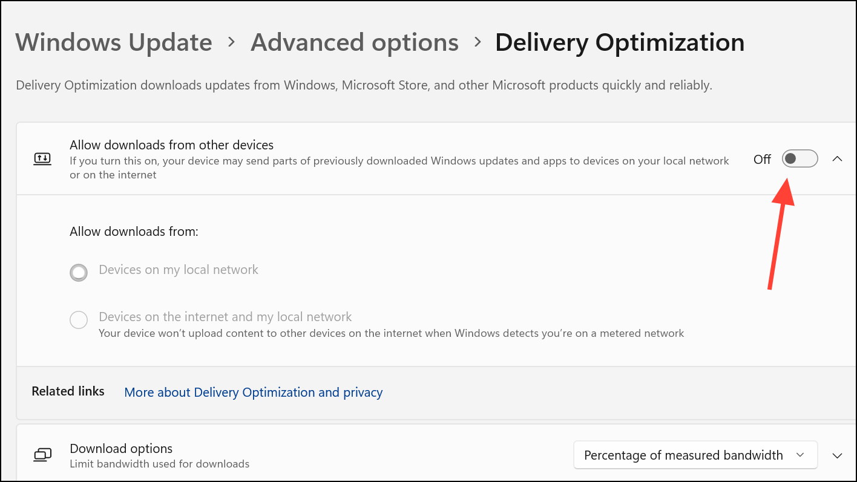This screenshot has width=857, height=482.
Task: Toggle Allow downloads from other devices switch
Action: coord(800,159)
